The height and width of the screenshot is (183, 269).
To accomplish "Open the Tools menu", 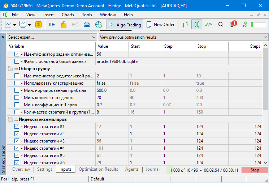I will point(87,15).
